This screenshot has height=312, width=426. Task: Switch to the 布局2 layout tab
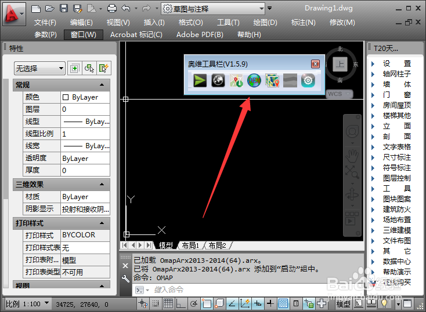click(x=217, y=245)
